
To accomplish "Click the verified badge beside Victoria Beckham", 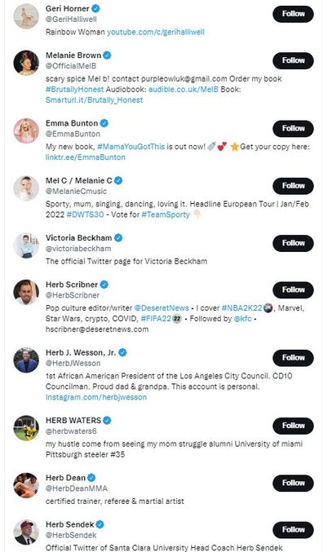I will pyautogui.click(x=118, y=237).
